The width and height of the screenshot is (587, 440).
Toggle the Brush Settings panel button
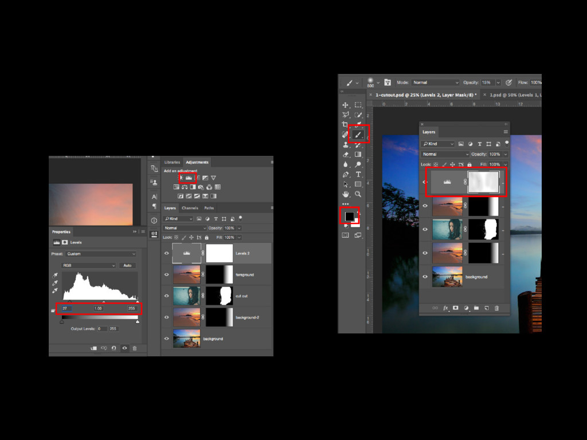click(x=388, y=82)
